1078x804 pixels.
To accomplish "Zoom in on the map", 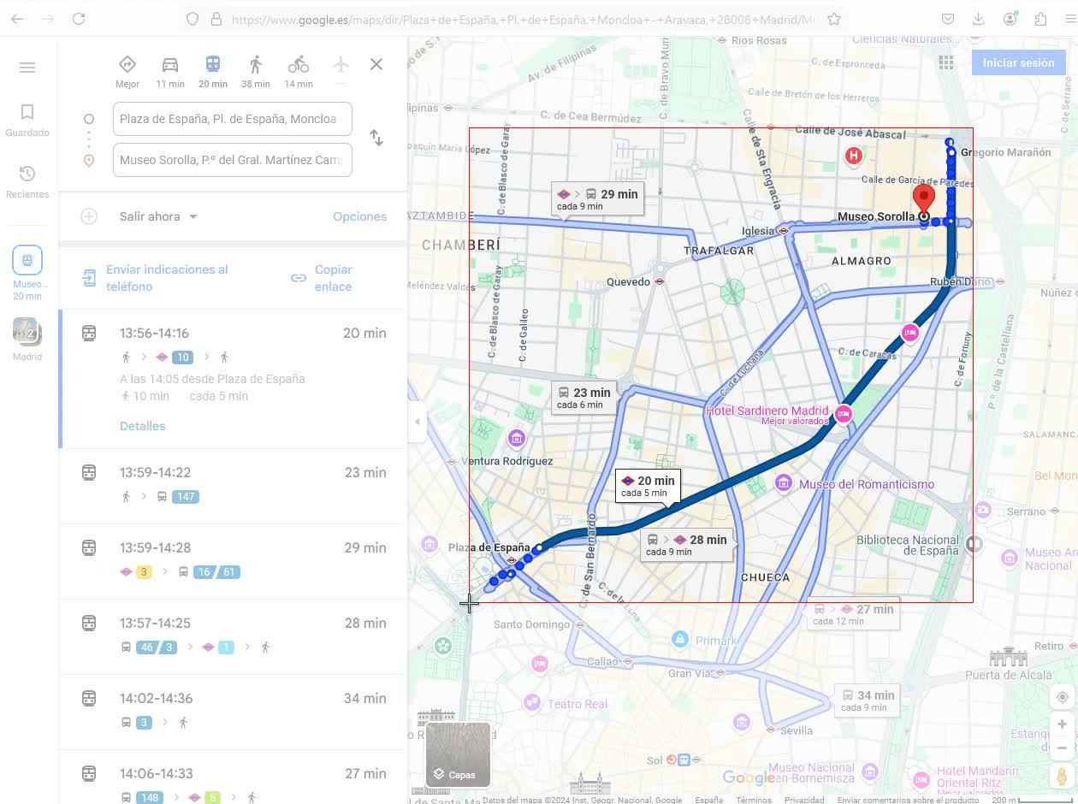I will [1062, 724].
